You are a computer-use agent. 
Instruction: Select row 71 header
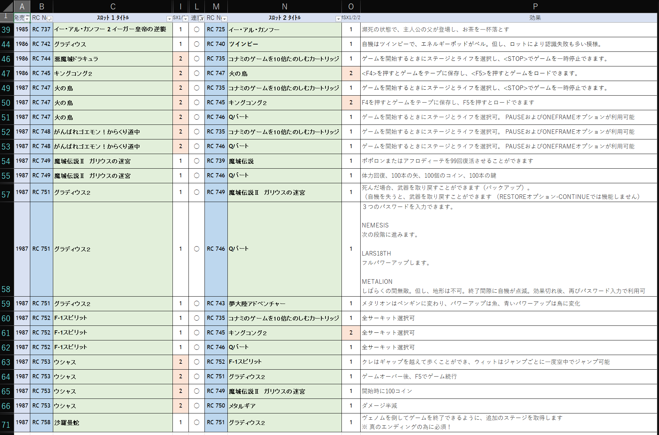7,423
